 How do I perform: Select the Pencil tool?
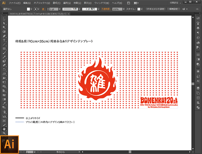(x=4, y=57)
